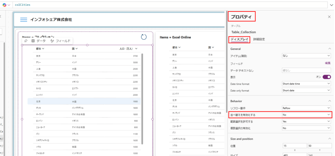Open the 複数選択の有効化 dropdown
This screenshot has width=335, height=156.
tap(306, 128)
